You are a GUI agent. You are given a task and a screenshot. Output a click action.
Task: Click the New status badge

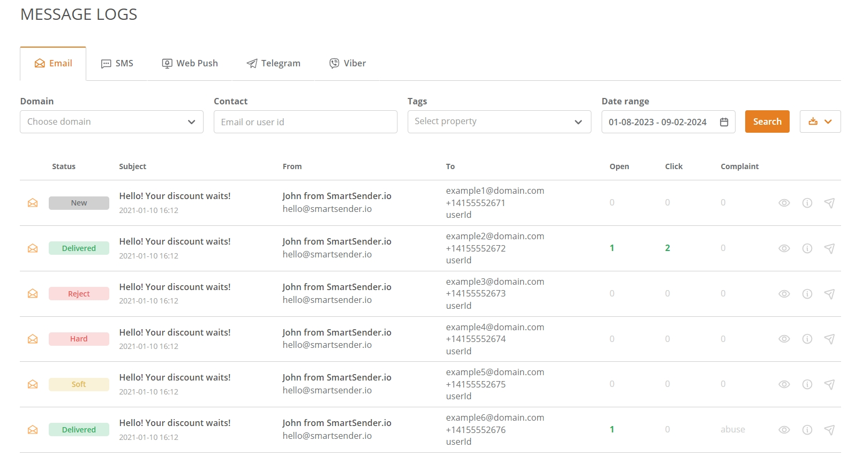pos(79,203)
